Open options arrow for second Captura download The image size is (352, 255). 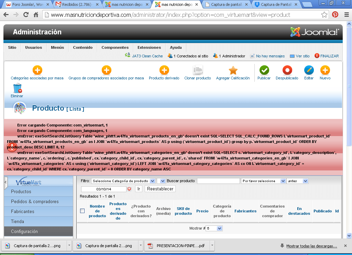[141, 246]
